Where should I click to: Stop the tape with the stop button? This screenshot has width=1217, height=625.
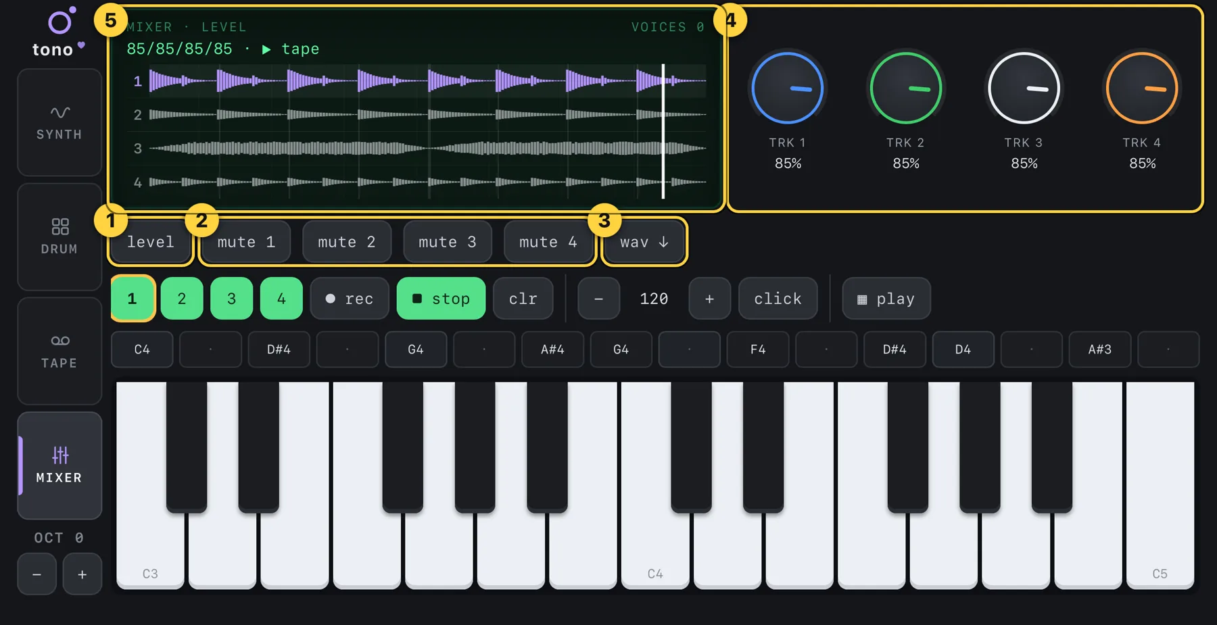pyautogui.click(x=441, y=299)
